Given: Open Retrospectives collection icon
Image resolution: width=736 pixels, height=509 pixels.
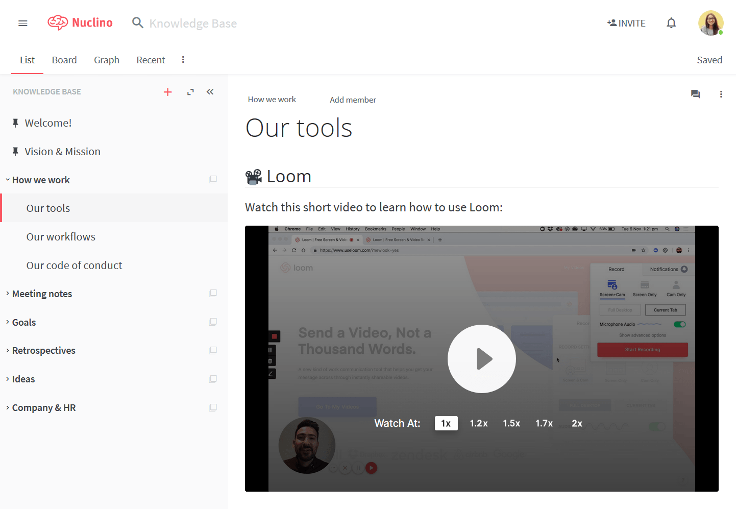Looking at the screenshot, I should pyautogui.click(x=213, y=351).
